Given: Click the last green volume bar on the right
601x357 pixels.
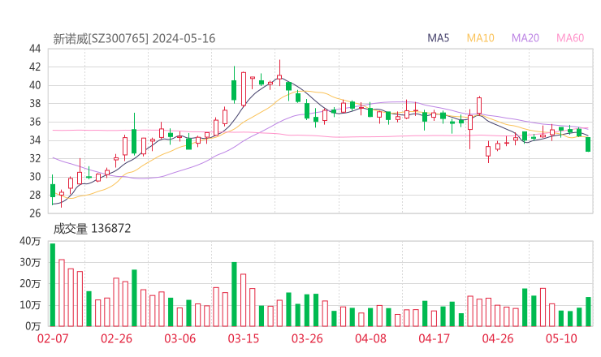Looking at the screenshot, I should (x=588, y=312).
